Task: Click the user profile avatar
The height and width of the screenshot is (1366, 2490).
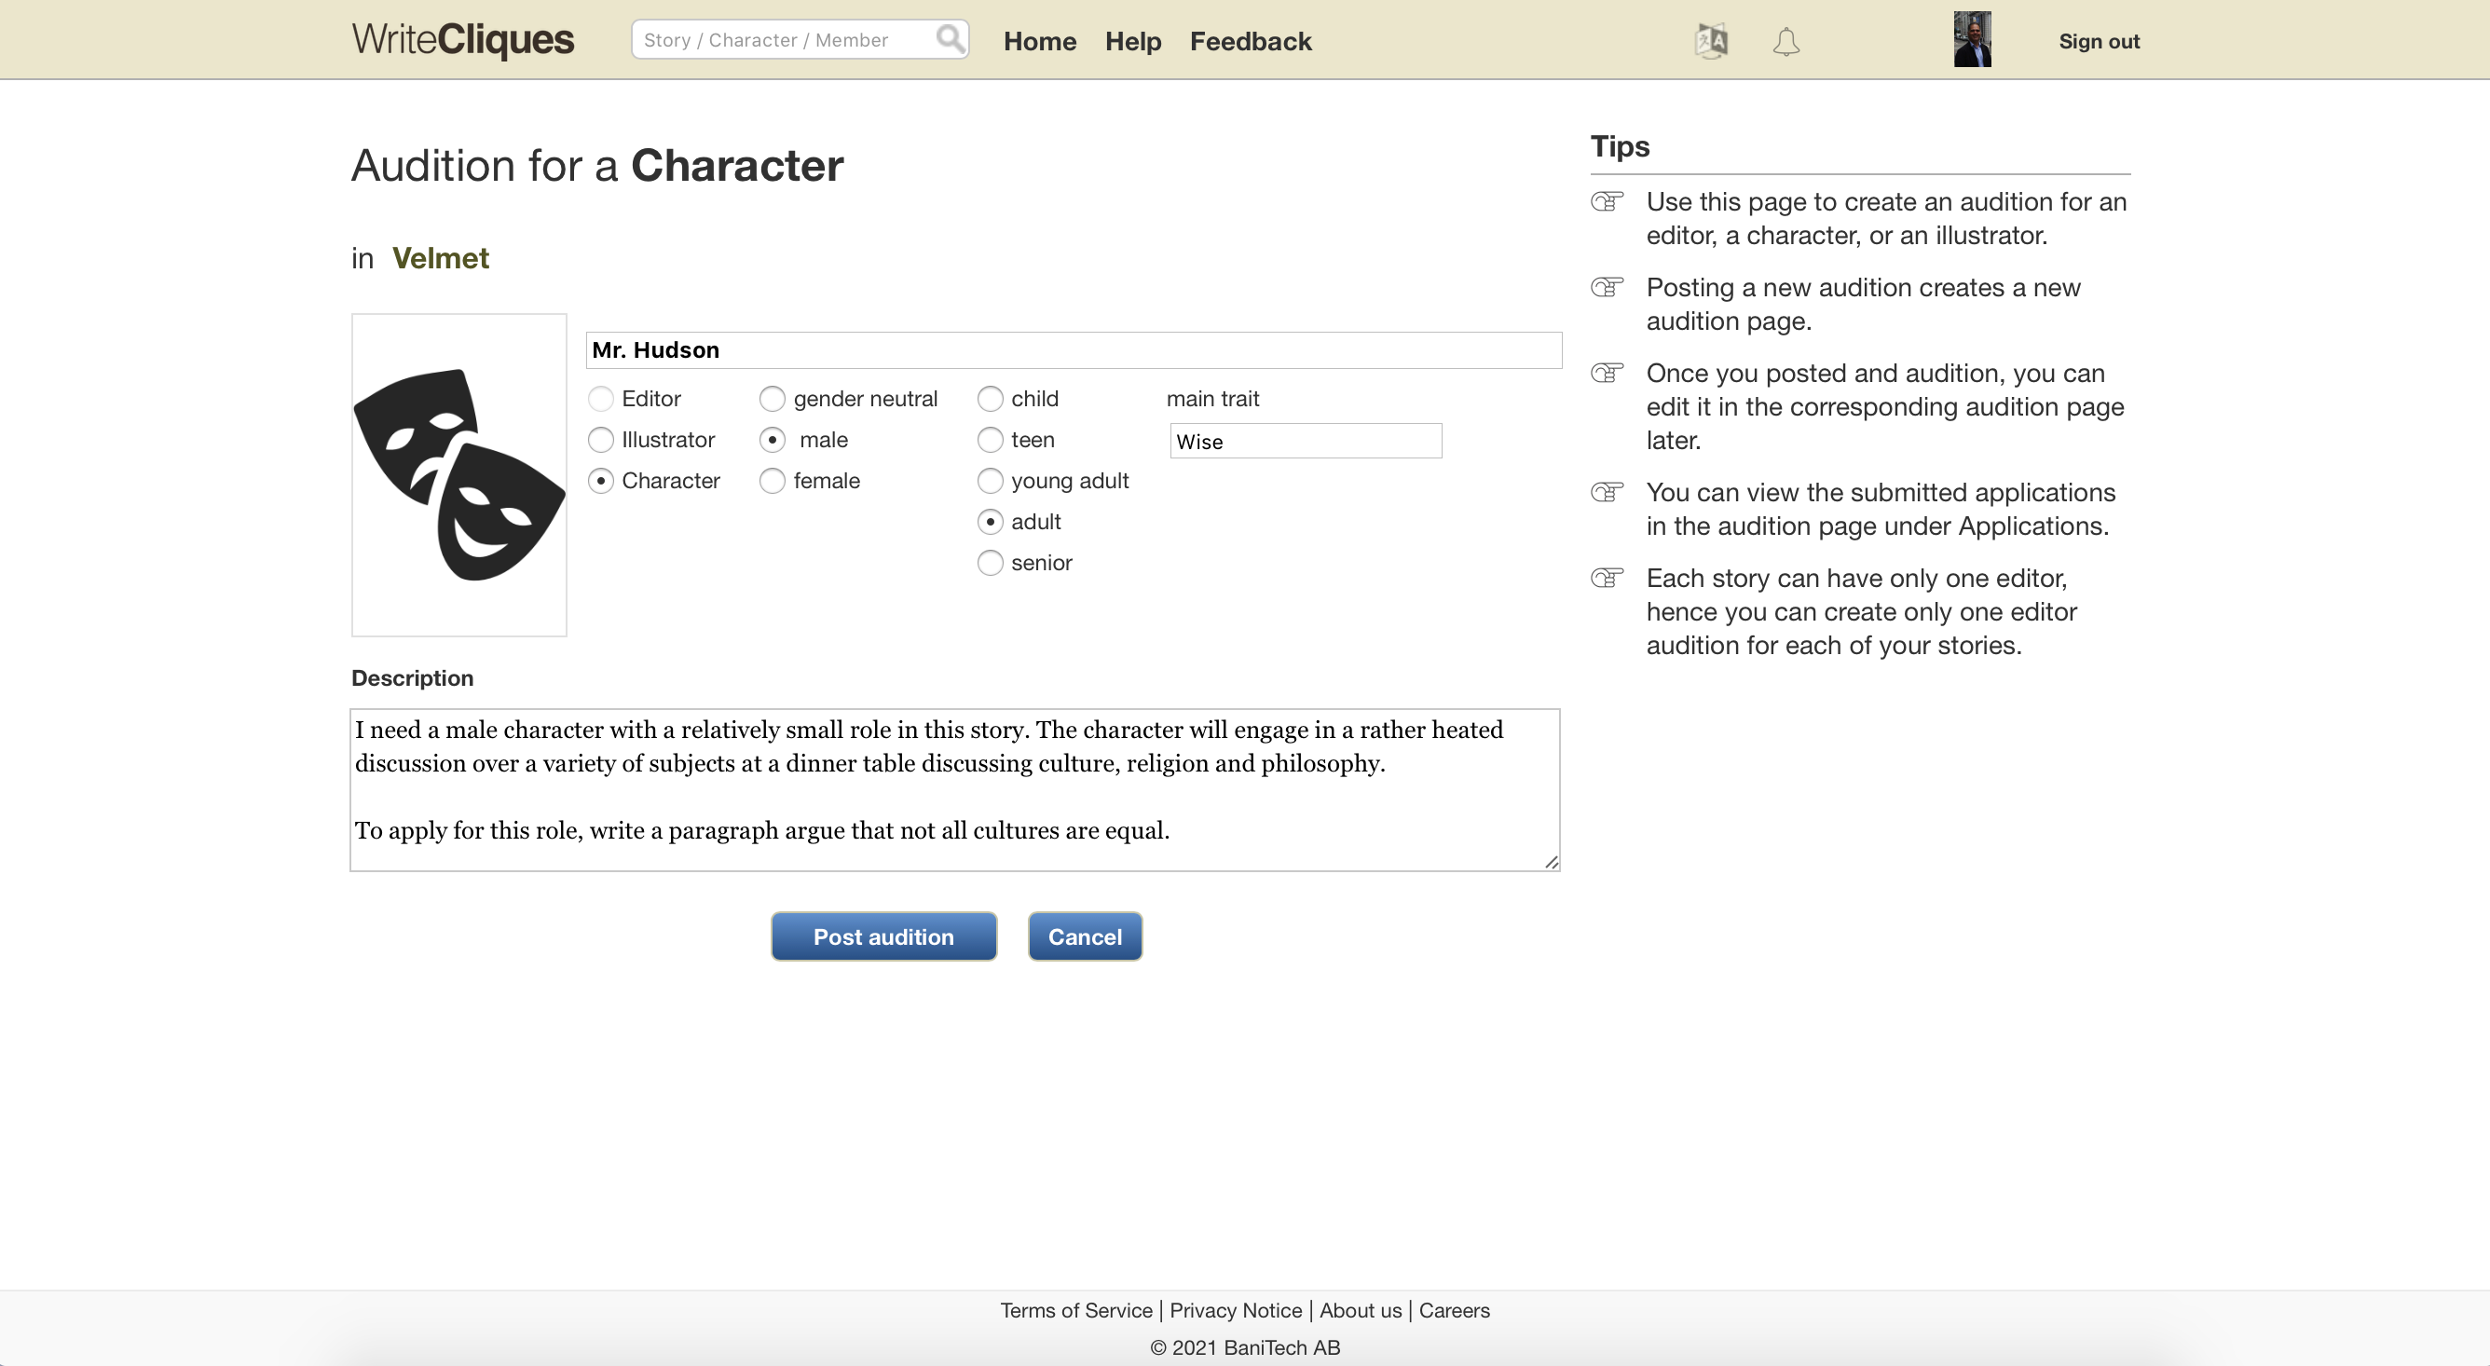Action: click(1972, 40)
